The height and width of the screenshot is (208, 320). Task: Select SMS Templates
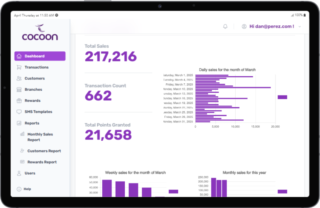pos(38,112)
